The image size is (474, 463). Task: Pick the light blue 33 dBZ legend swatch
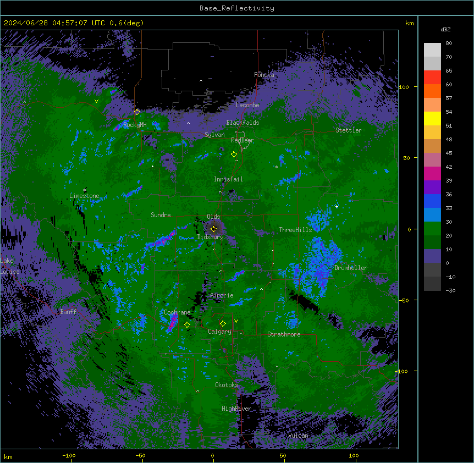point(432,215)
